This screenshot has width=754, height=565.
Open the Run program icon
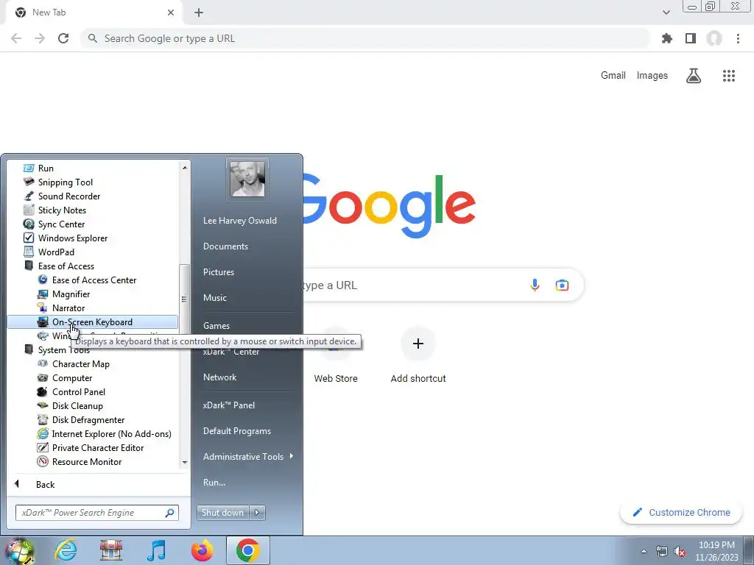tap(29, 168)
